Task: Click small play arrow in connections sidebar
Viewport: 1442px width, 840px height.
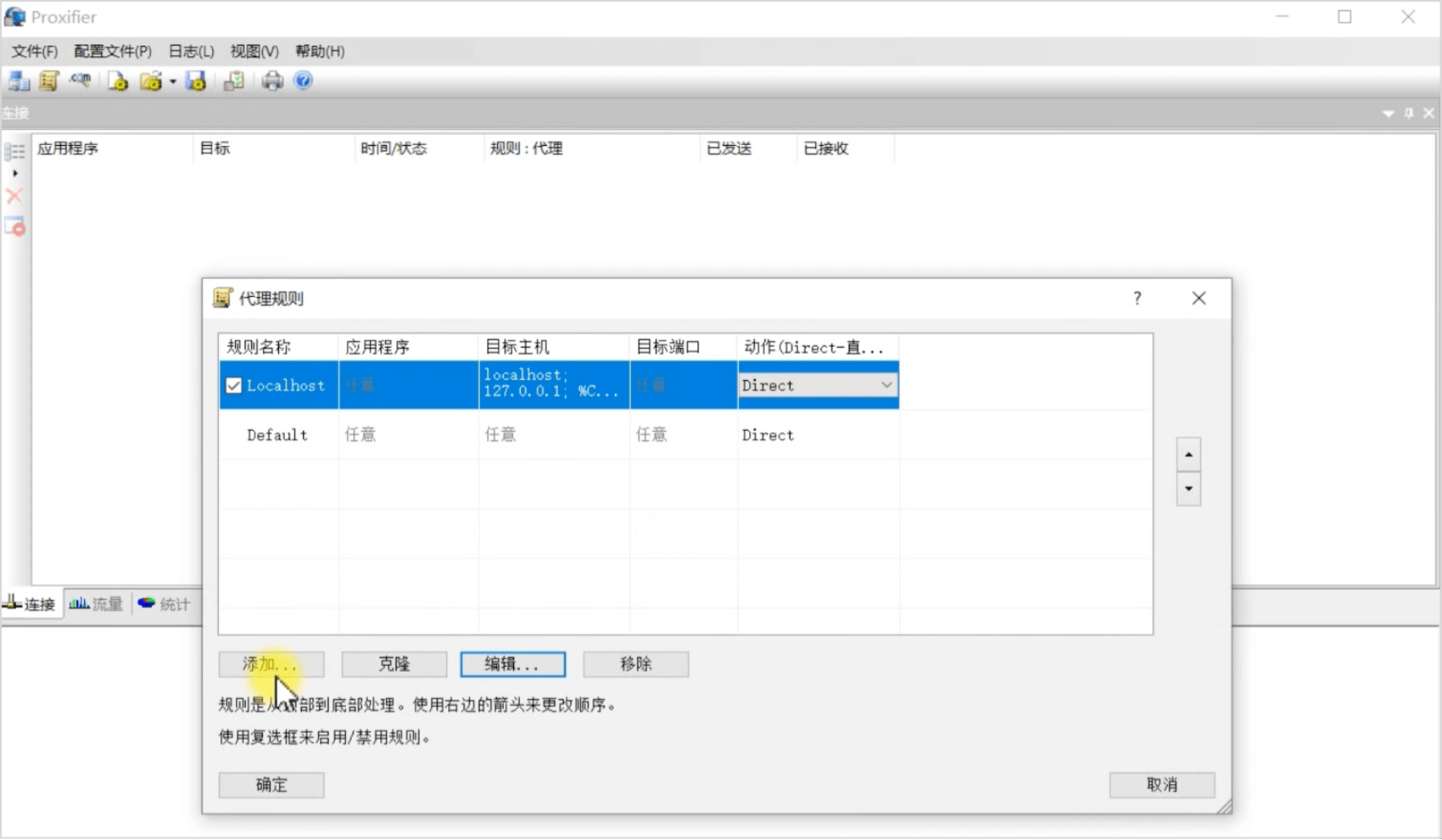Action: 14,173
